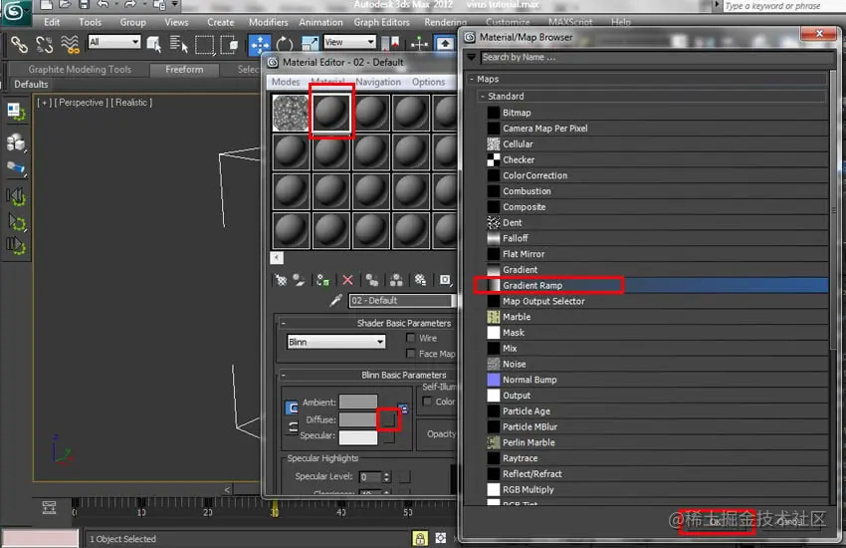Pick material from object eyedropper icon
Screen dimensions: 846x548
point(335,300)
